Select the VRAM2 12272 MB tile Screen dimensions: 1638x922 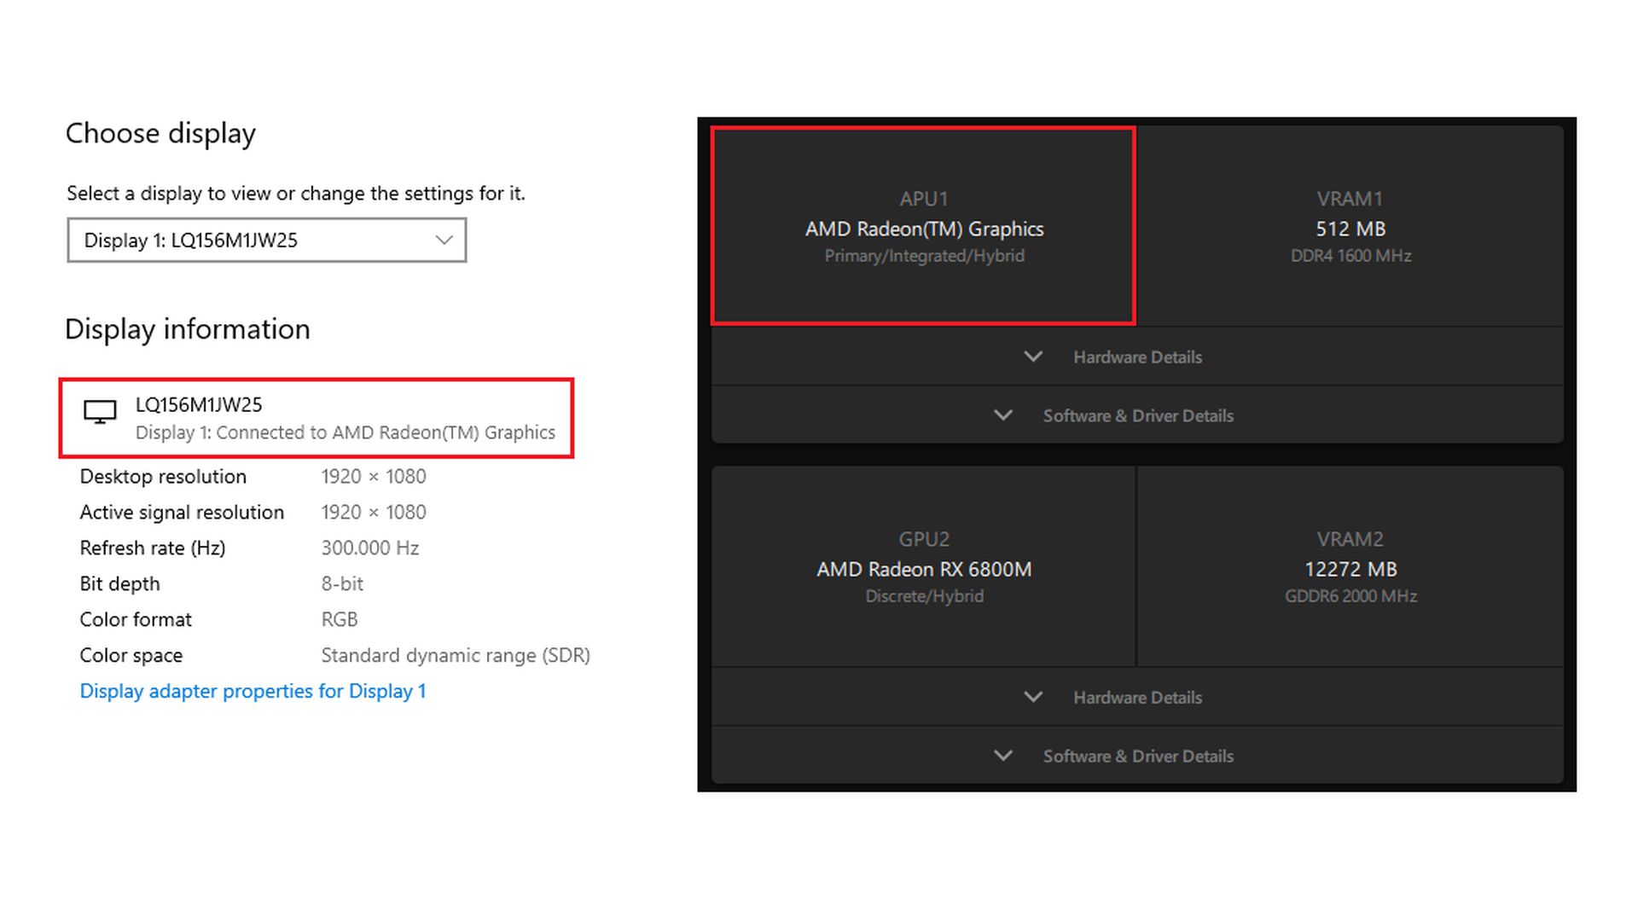1350,567
